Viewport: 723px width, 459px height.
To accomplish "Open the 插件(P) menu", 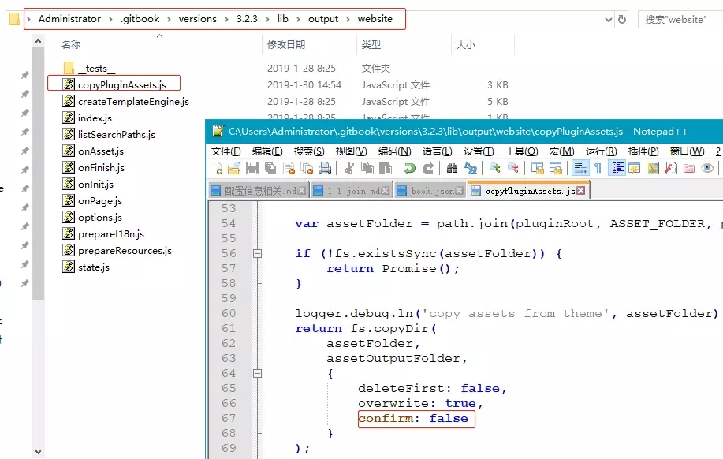I will point(643,151).
